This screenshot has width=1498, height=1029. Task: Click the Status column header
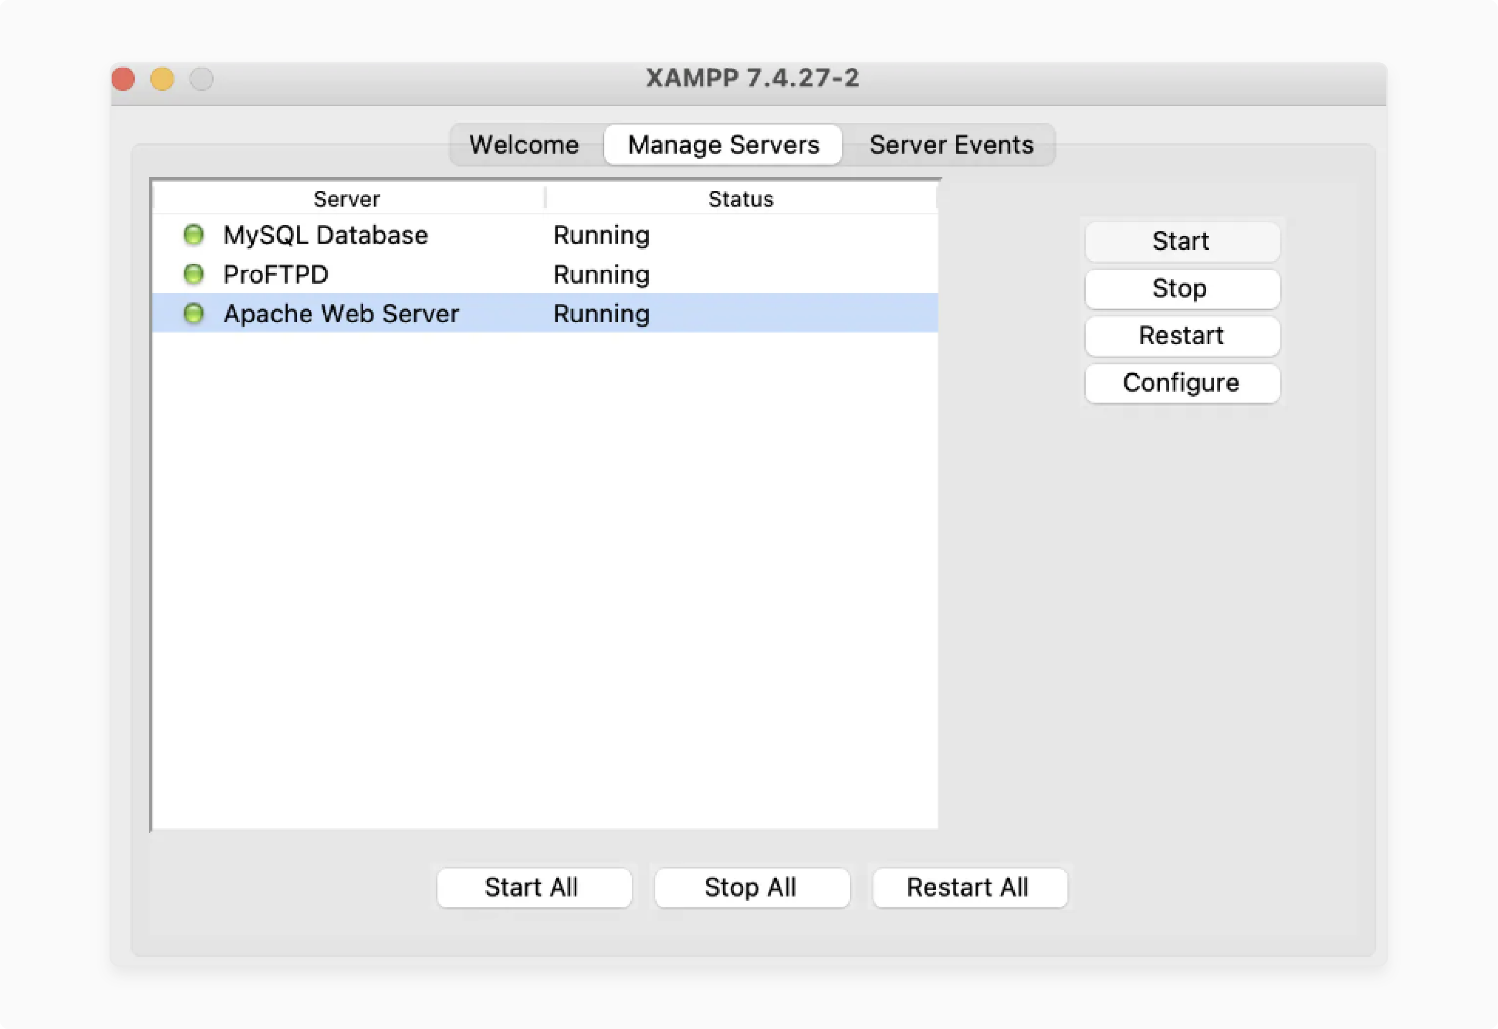(x=740, y=199)
